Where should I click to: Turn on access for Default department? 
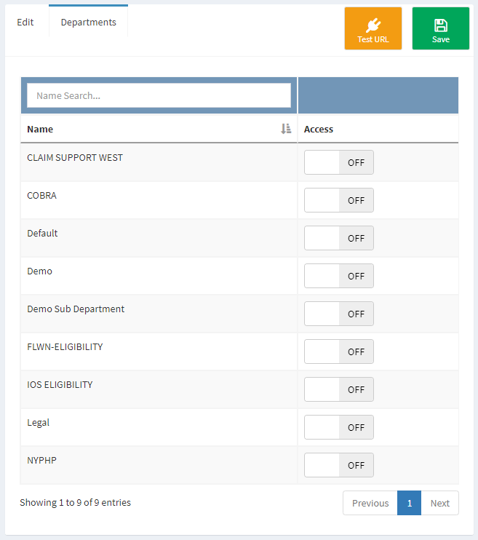click(x=339, y=238)
